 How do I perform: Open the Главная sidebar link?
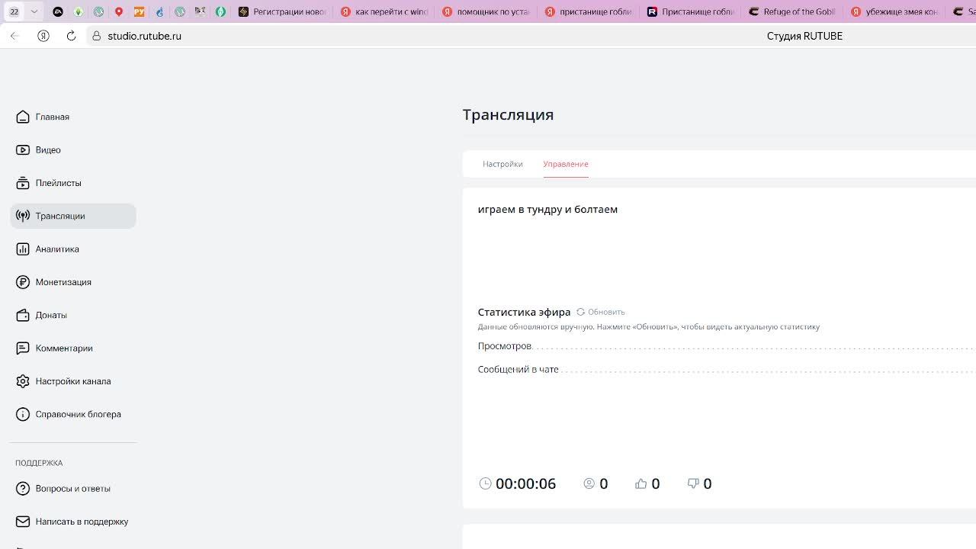pos(53,117)
